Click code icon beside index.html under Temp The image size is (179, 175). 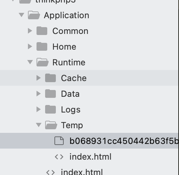pyautogui.click(x=59, y=157)
